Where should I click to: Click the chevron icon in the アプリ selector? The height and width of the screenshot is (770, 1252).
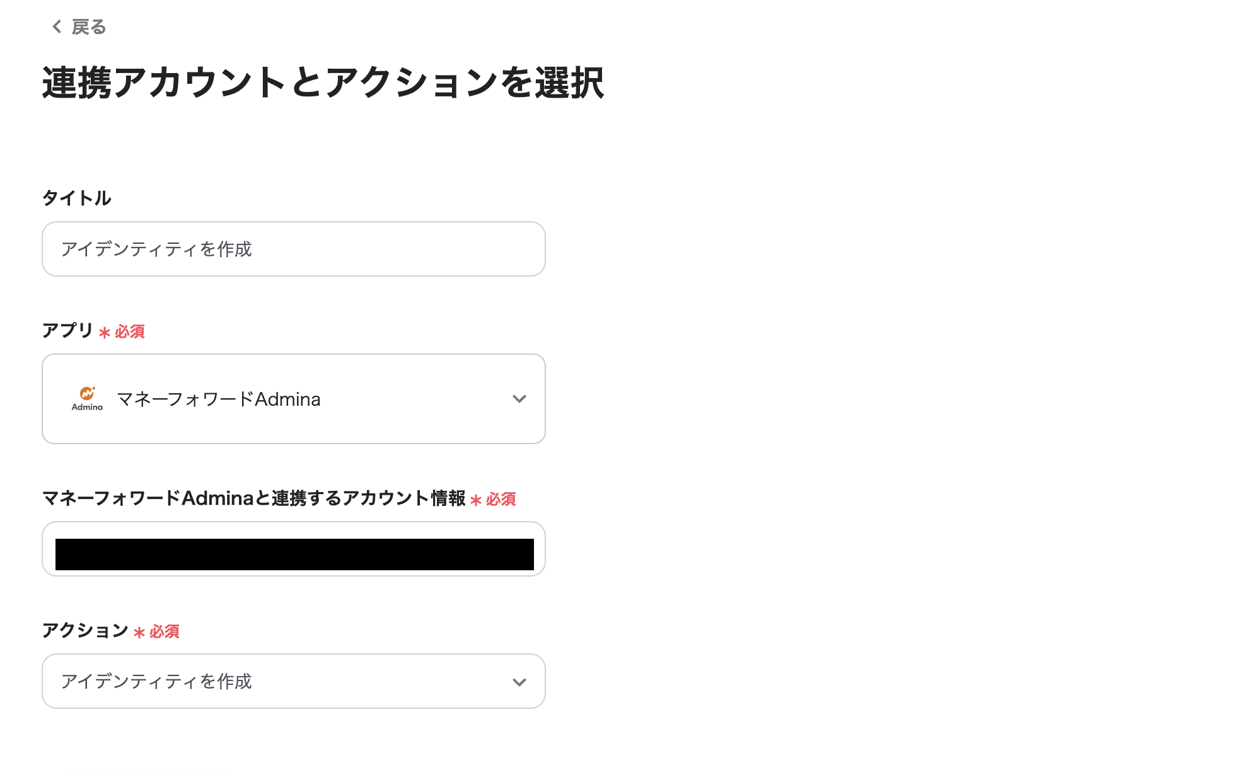(x=519, y=399)
